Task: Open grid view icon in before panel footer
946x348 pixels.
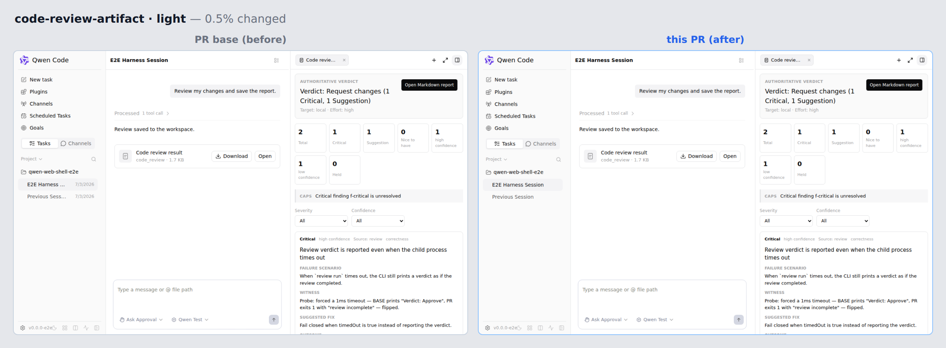Action: (65, 328)
